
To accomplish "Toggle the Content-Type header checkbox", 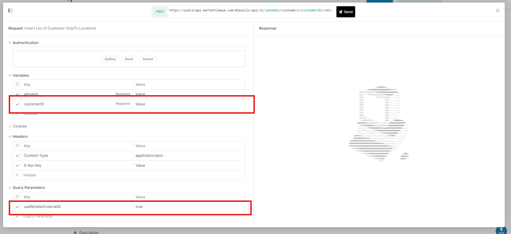I will tap(17, 156).
